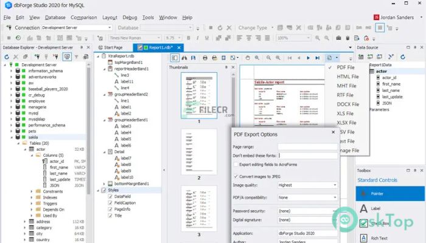The image size is (426, 243).
Task: Click the Underline formatting icon
Action: (207, 38)
